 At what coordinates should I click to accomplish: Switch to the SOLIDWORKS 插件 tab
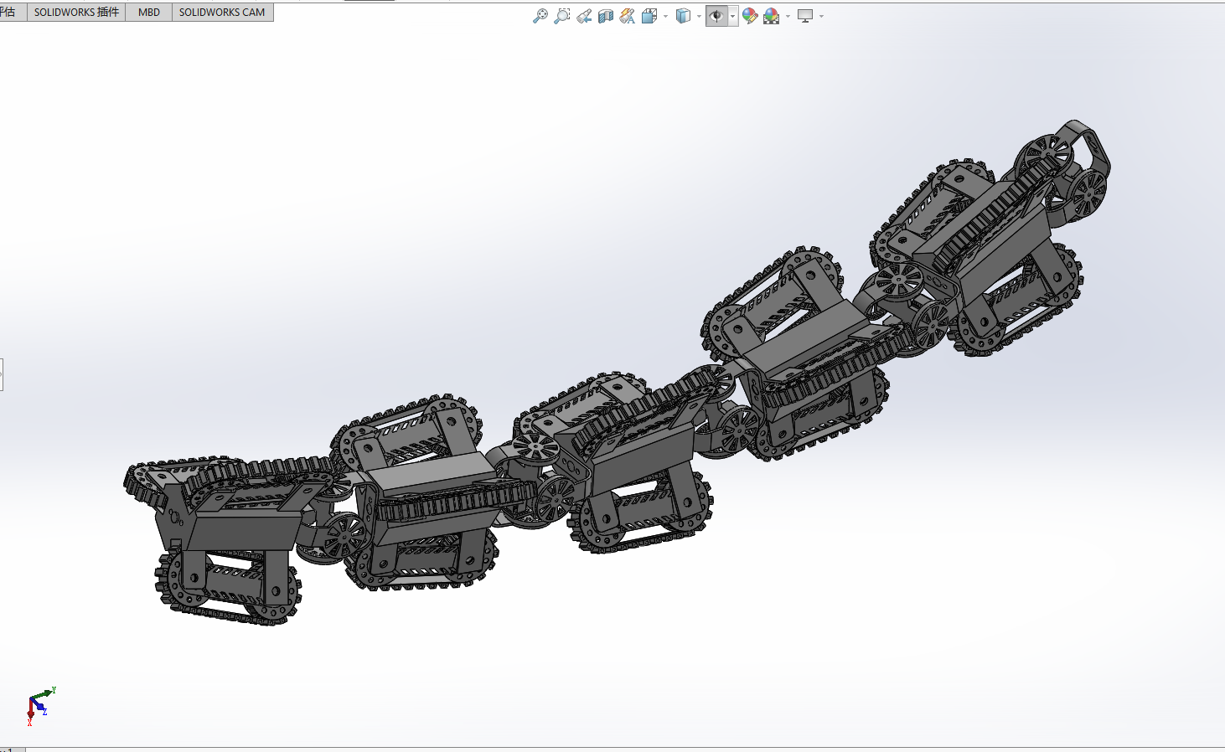(76, 12)
